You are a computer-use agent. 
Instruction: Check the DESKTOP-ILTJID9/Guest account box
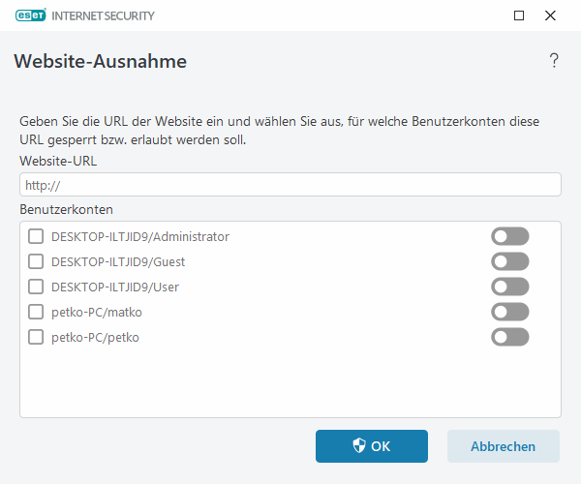tap(36, 261)
